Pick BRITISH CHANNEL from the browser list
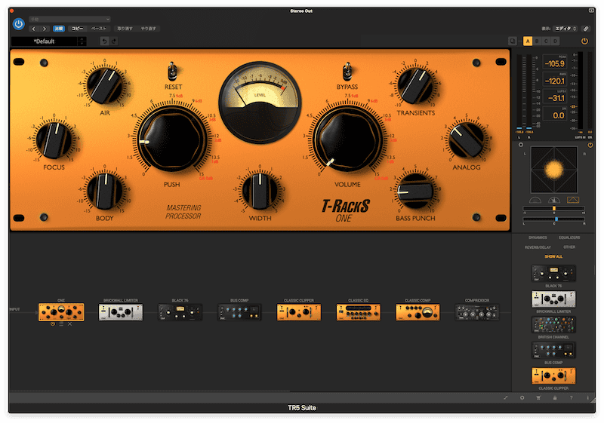604x423 pixels. (553, 325)
